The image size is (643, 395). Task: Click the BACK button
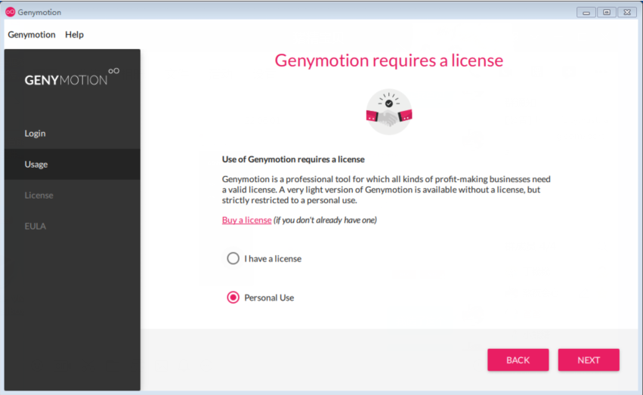(518, 360)
